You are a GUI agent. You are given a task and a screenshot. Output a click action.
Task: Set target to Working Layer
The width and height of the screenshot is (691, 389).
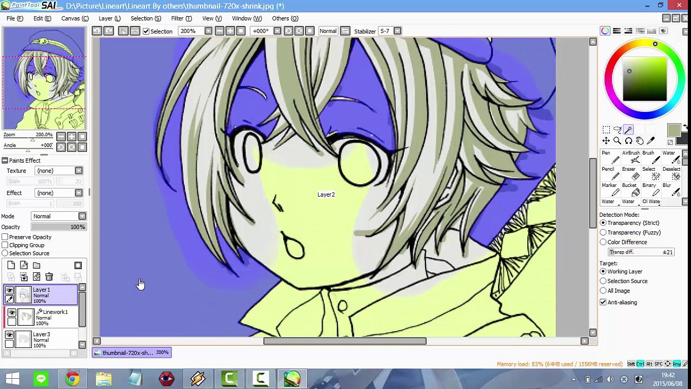click(603, 271)
